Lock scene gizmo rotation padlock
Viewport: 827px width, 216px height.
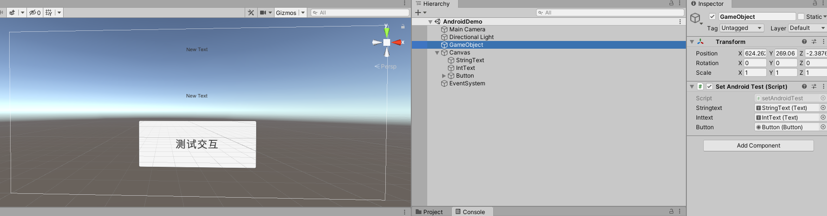(x=403, y=27)
